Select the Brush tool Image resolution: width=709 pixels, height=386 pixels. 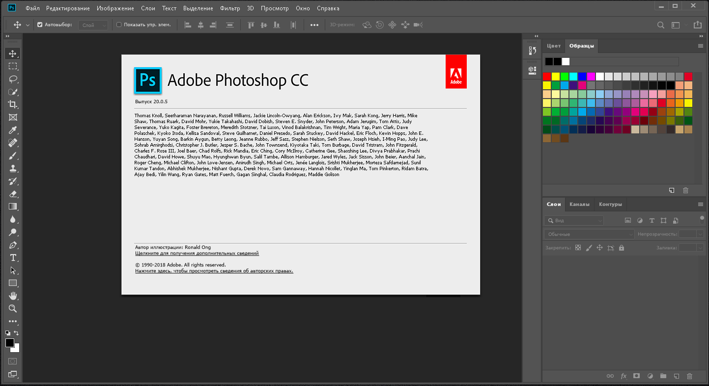click(13, 155)
